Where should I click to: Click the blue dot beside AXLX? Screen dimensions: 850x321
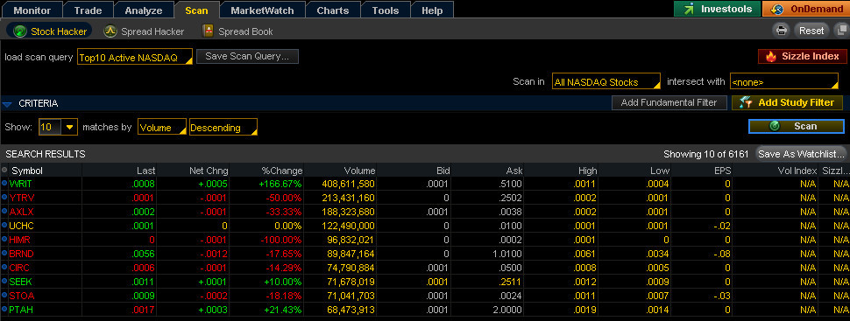click(x=5, y=212)
